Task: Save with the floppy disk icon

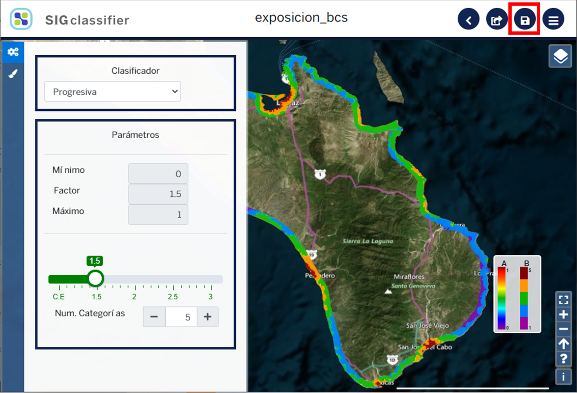Action: pos(525,19)
